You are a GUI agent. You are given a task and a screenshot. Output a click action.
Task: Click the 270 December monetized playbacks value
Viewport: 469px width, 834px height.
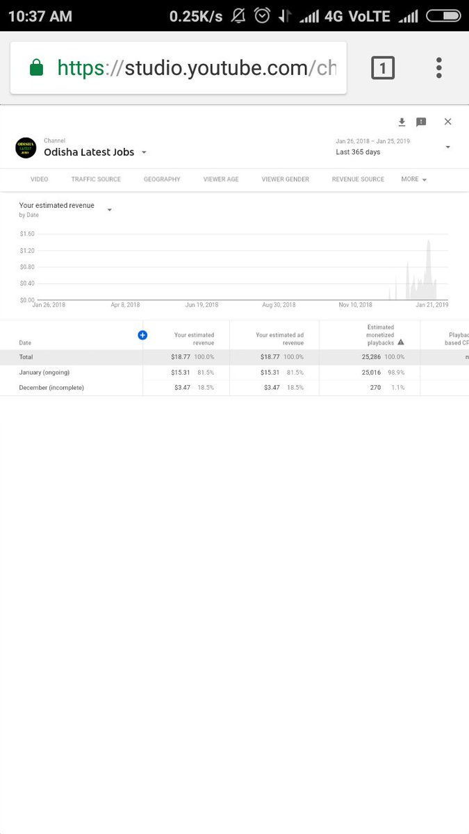coord(375,388)
